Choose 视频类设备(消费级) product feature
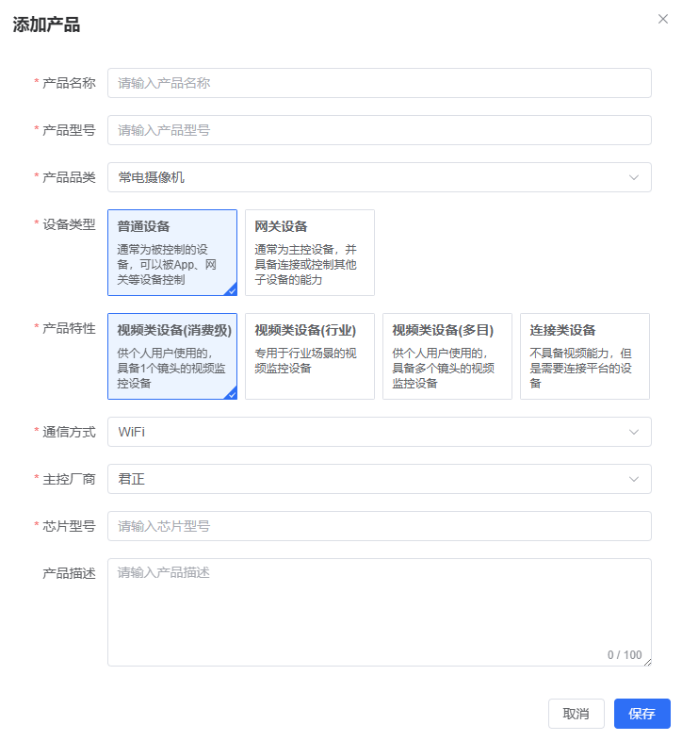This screenshot has height=741, width=682. (172, 356)
